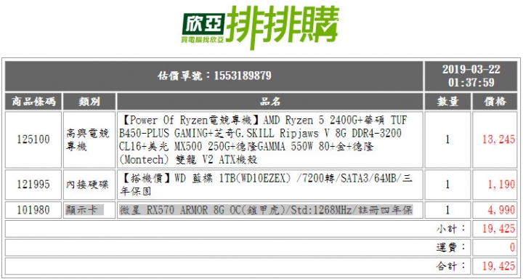523x279 pixels.
Task: Click the 高興電競專機 category cell
Action: coord(89,139)
